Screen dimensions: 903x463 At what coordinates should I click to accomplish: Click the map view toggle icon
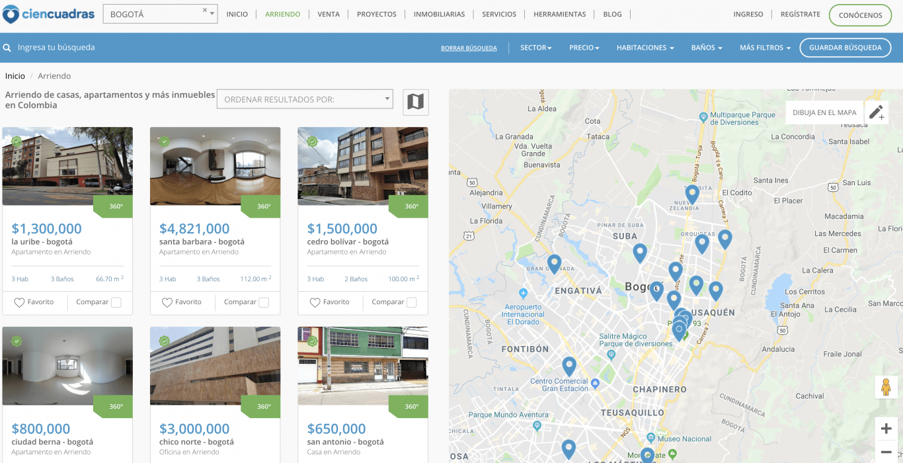click(x=415, y=102)
